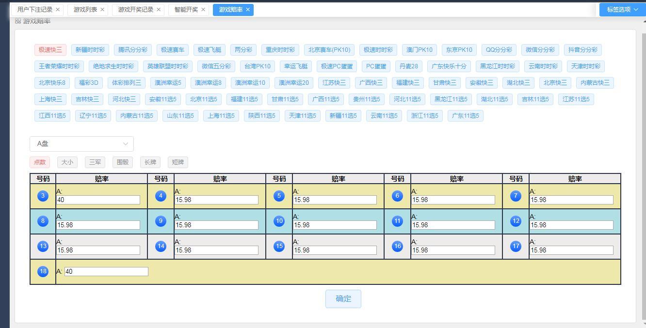The width and height of the screenshot is (646, 328).
Task: Close the 游戏列表 tab
Action: [102, 10]
